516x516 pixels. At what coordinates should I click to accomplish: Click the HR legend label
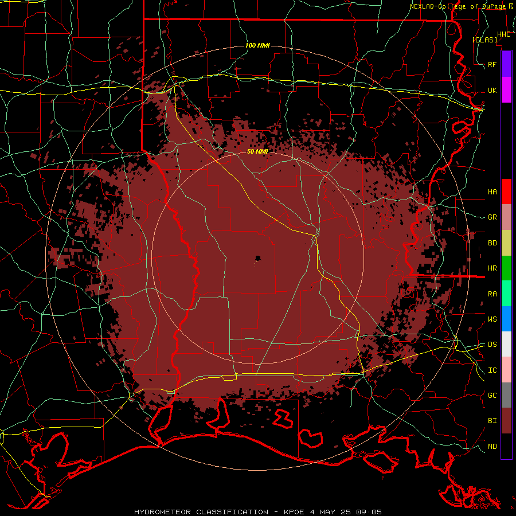tap(492, 268)
